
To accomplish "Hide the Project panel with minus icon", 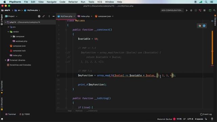I will pyautogui.click(x=54, y=16).
